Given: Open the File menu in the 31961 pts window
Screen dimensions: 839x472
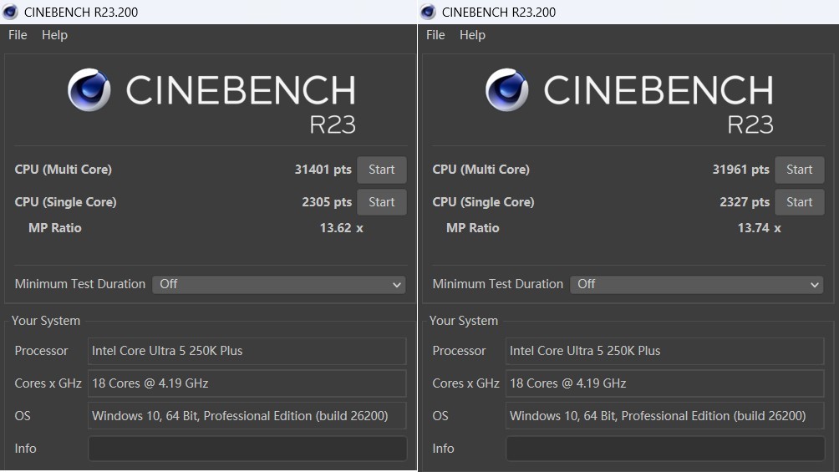Looking at the screenshot, I should coord(435,35).
